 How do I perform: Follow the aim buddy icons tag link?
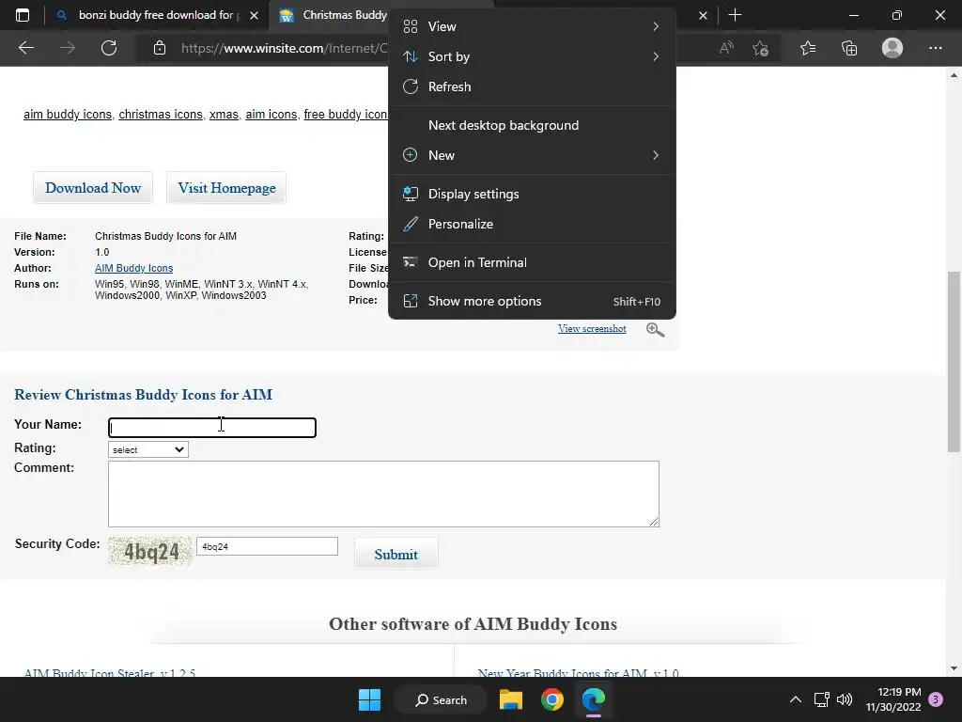(x=68, y=114)
